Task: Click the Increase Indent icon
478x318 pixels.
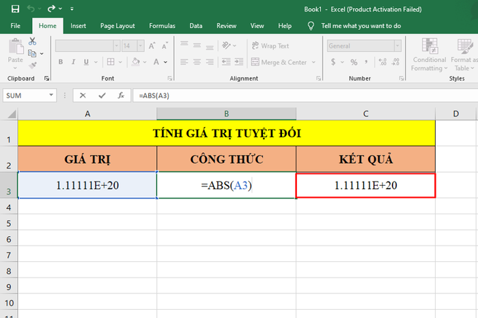Action: click(x=239, y=62)
